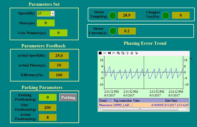This screenshot has height=127, width=197.
Task: Click the Motor Temp green status indicator
Action: click(113, 15)
